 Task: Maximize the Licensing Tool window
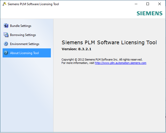pyautogui.click(x=148, y=4)
